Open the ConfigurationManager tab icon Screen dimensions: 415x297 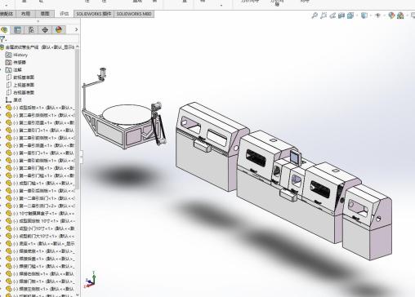point(31,29)
